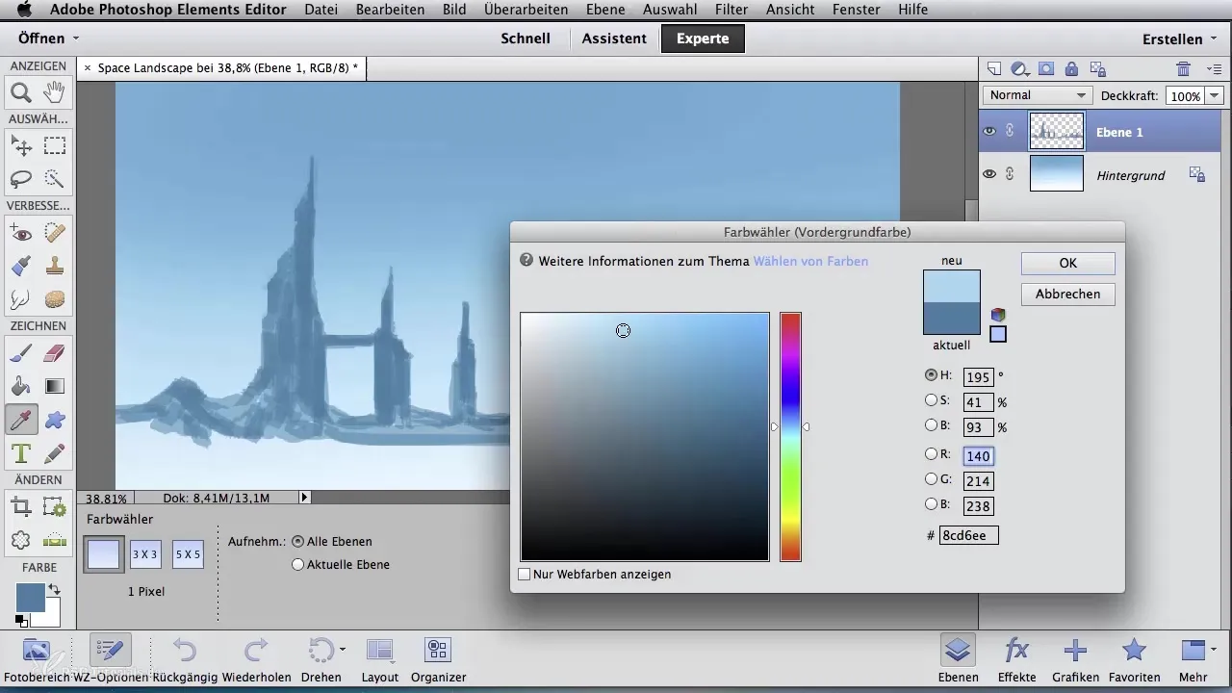Create a new layer in Layers panel
The width and height of the screenshot is (1232, 693).
tap(995, 68)
